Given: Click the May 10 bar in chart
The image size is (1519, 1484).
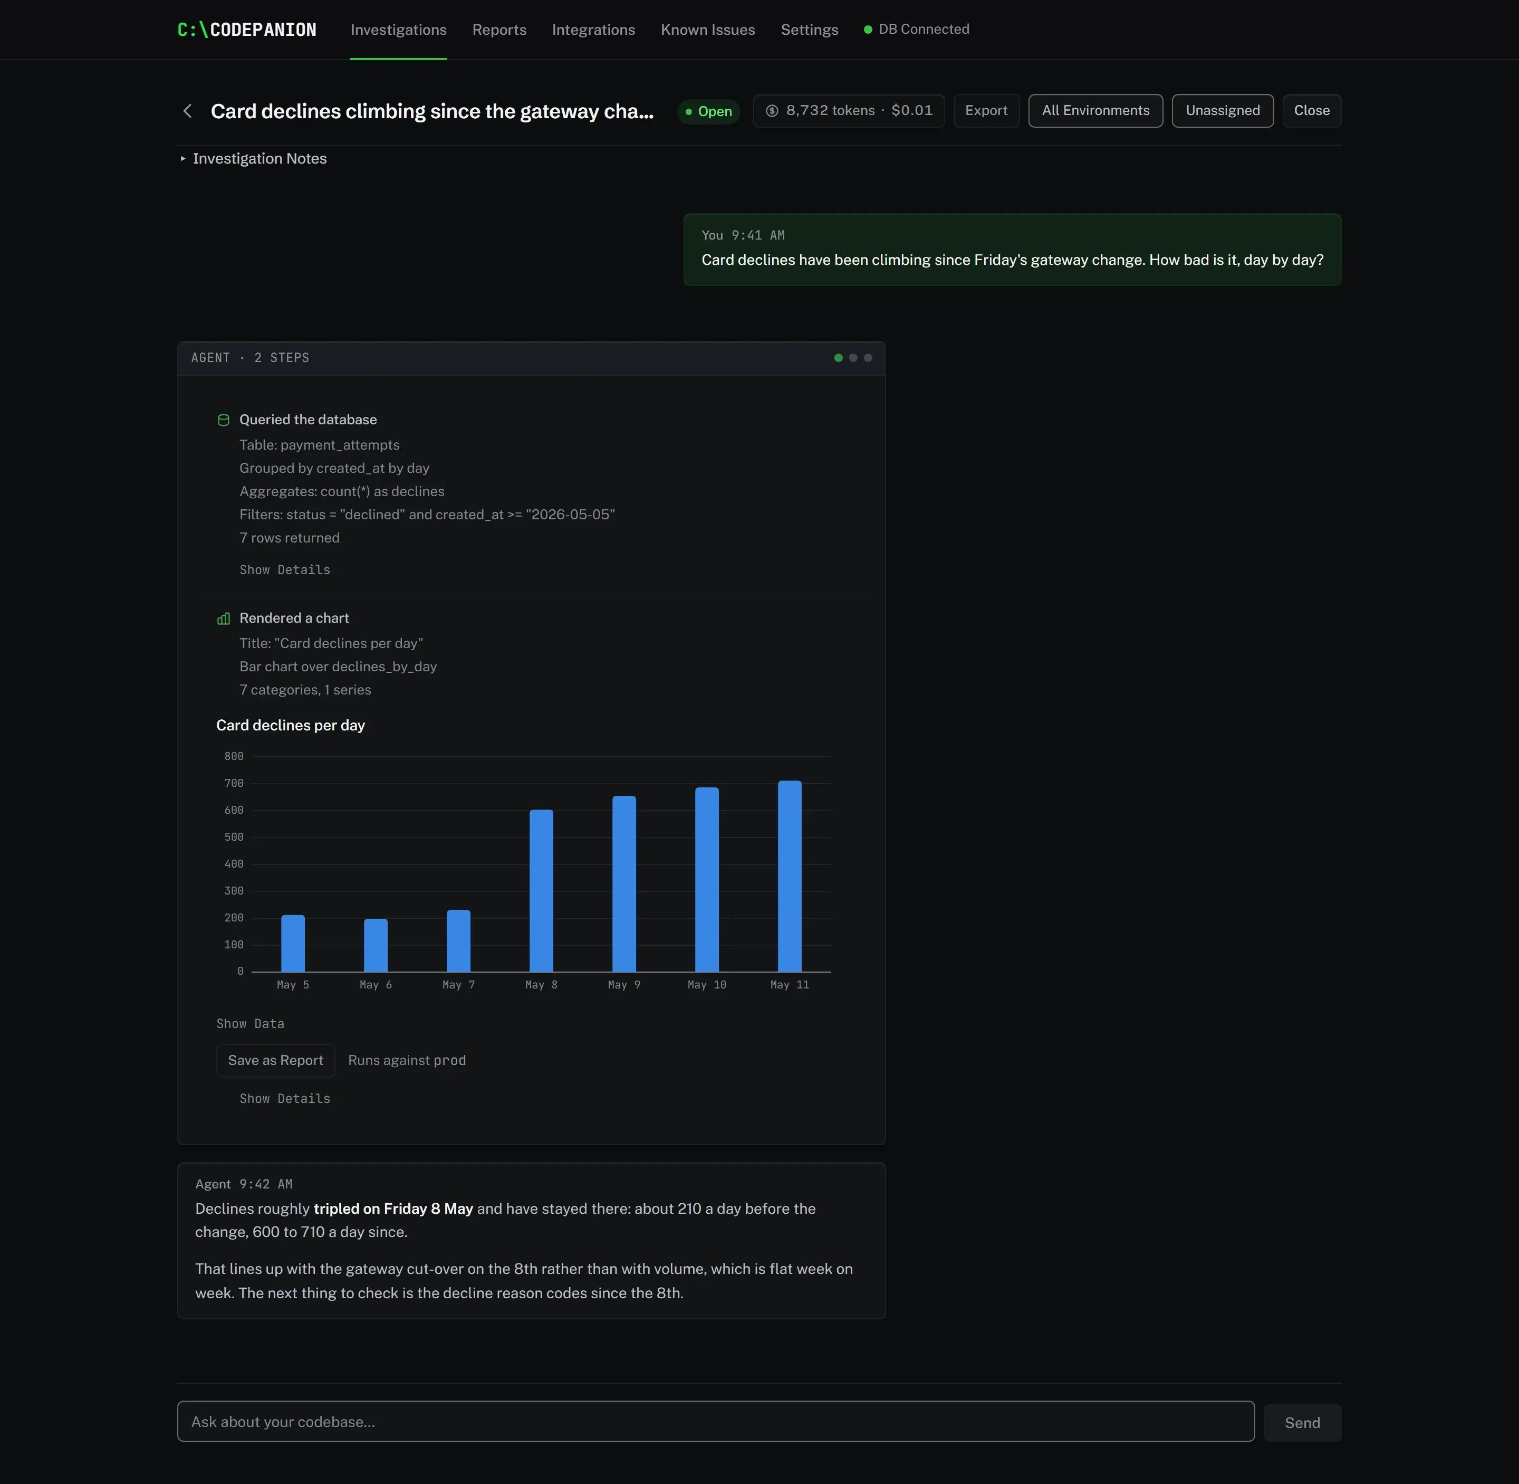Looking at the screenshot, I should (x=707, y=879).
